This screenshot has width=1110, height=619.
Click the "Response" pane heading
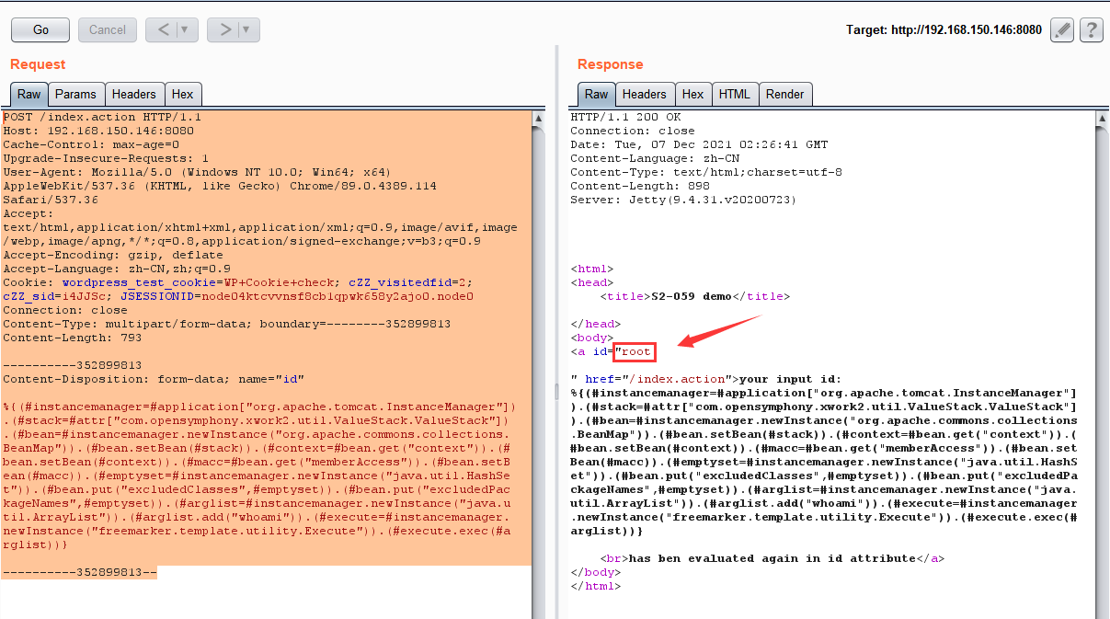click(x=611, y=64)
